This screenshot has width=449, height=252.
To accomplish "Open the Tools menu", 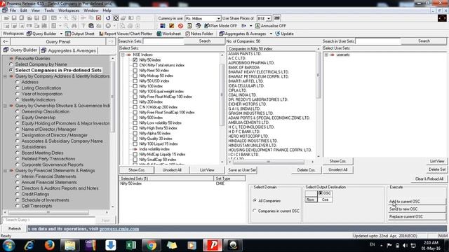I will click(x=49, y=10).
